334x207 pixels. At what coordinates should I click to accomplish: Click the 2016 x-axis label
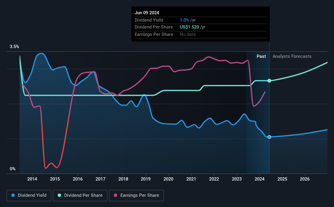pos(78,179)
